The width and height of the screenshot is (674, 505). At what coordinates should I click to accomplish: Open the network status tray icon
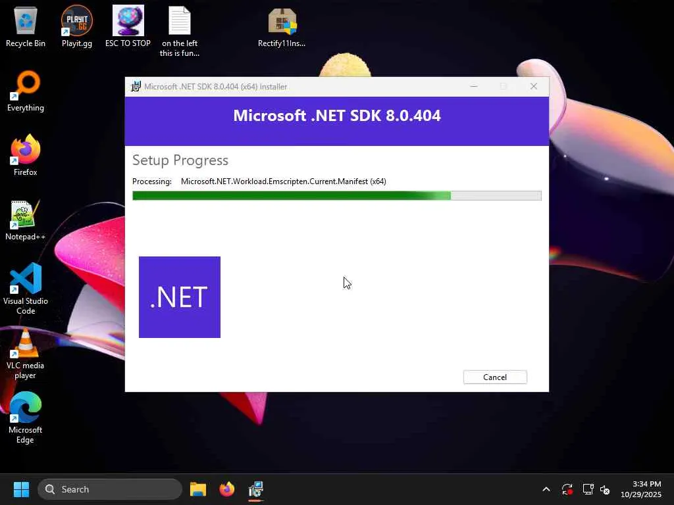(588, 489)
